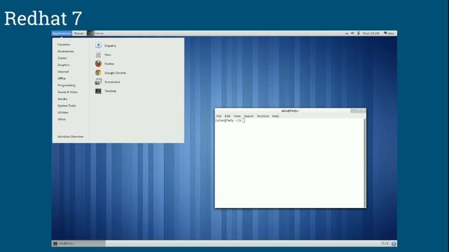This screenshot has height=252, width=449.
Task: Open the Applications menu in top panel
Action: tap(62, 34)
